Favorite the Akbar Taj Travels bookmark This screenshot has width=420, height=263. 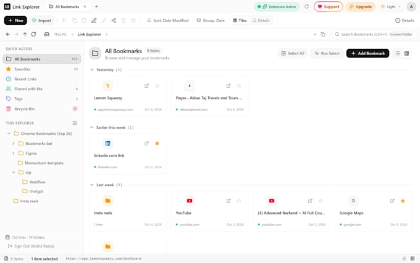pyautogui.click(x=239, y=86)
